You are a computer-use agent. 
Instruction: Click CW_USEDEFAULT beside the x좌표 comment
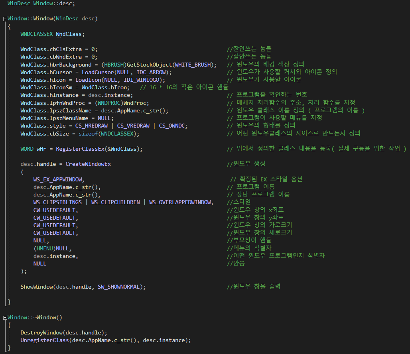coord(54,210)
